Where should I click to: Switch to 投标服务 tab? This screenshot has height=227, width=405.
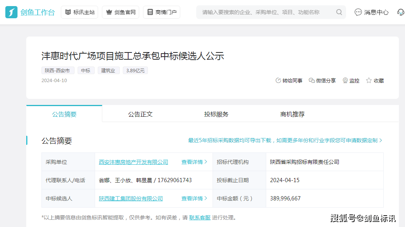pos(216,114)
